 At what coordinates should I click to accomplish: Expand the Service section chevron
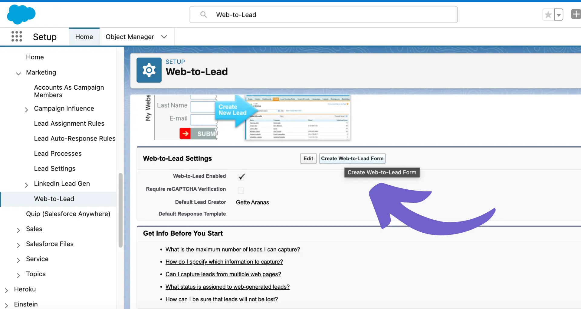click(18, 260)
